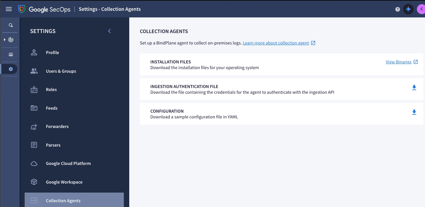Click the Users & Groups icon in Settings

pyautogui.click(x=34, y=71)
